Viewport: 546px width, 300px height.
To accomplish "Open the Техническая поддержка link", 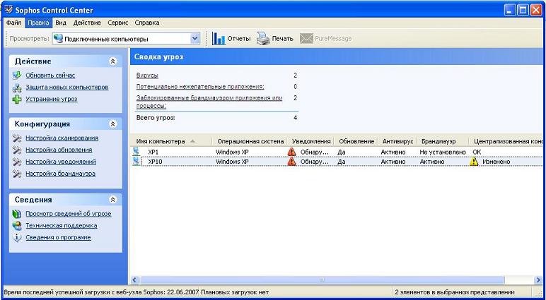I will point(62,226).
